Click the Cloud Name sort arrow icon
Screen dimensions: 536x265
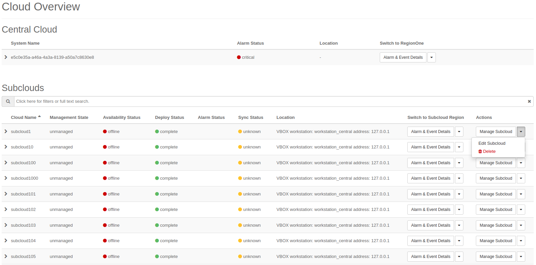(x=39, y=117)
